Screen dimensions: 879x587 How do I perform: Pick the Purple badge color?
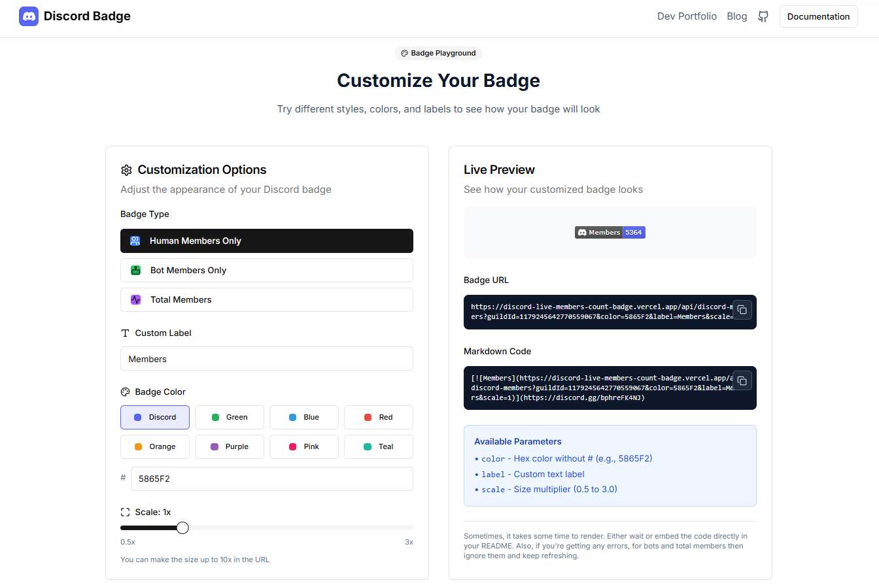pyautogui.click(x=230, y=446)
